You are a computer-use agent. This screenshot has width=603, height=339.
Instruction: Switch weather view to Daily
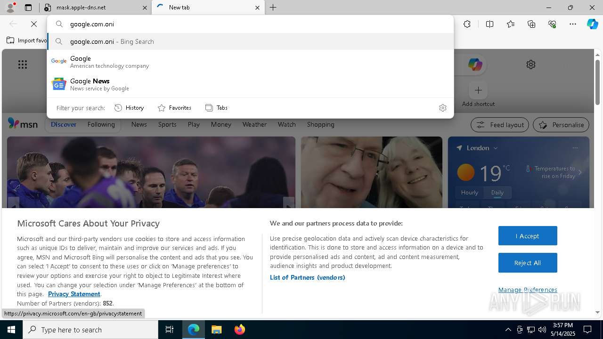pos(497,193)
